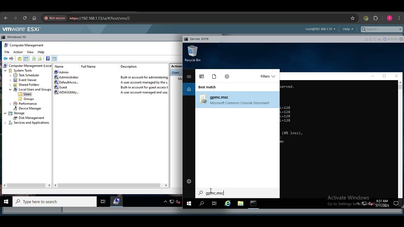
Task: Open the ESXi Help dropdown
Action: click(x=348, y=29)
